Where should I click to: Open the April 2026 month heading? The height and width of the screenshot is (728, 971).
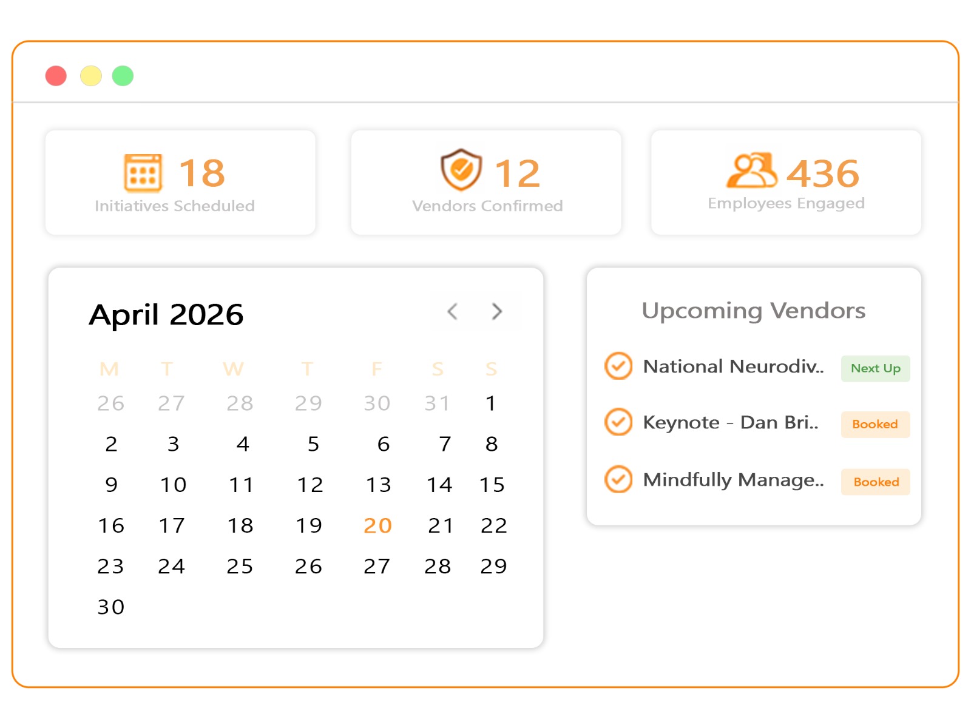point(166,314)
